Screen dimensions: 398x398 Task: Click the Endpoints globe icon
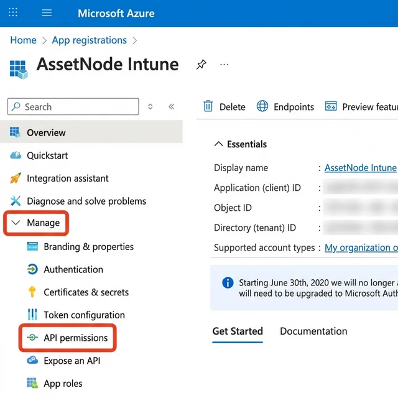pyautogui.click(x=262, y=106)
